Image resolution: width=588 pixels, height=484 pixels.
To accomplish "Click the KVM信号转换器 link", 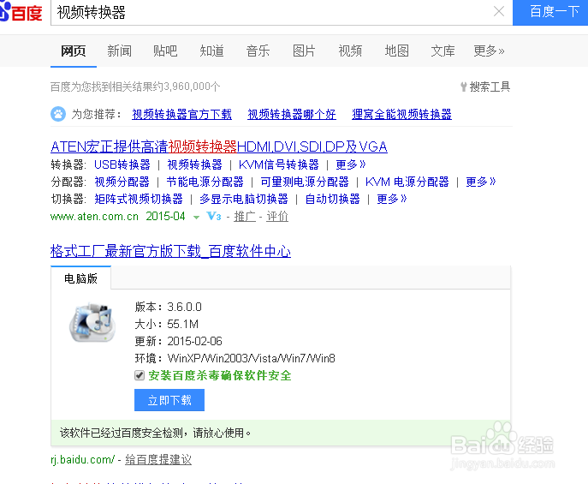I will pos(279,164).
